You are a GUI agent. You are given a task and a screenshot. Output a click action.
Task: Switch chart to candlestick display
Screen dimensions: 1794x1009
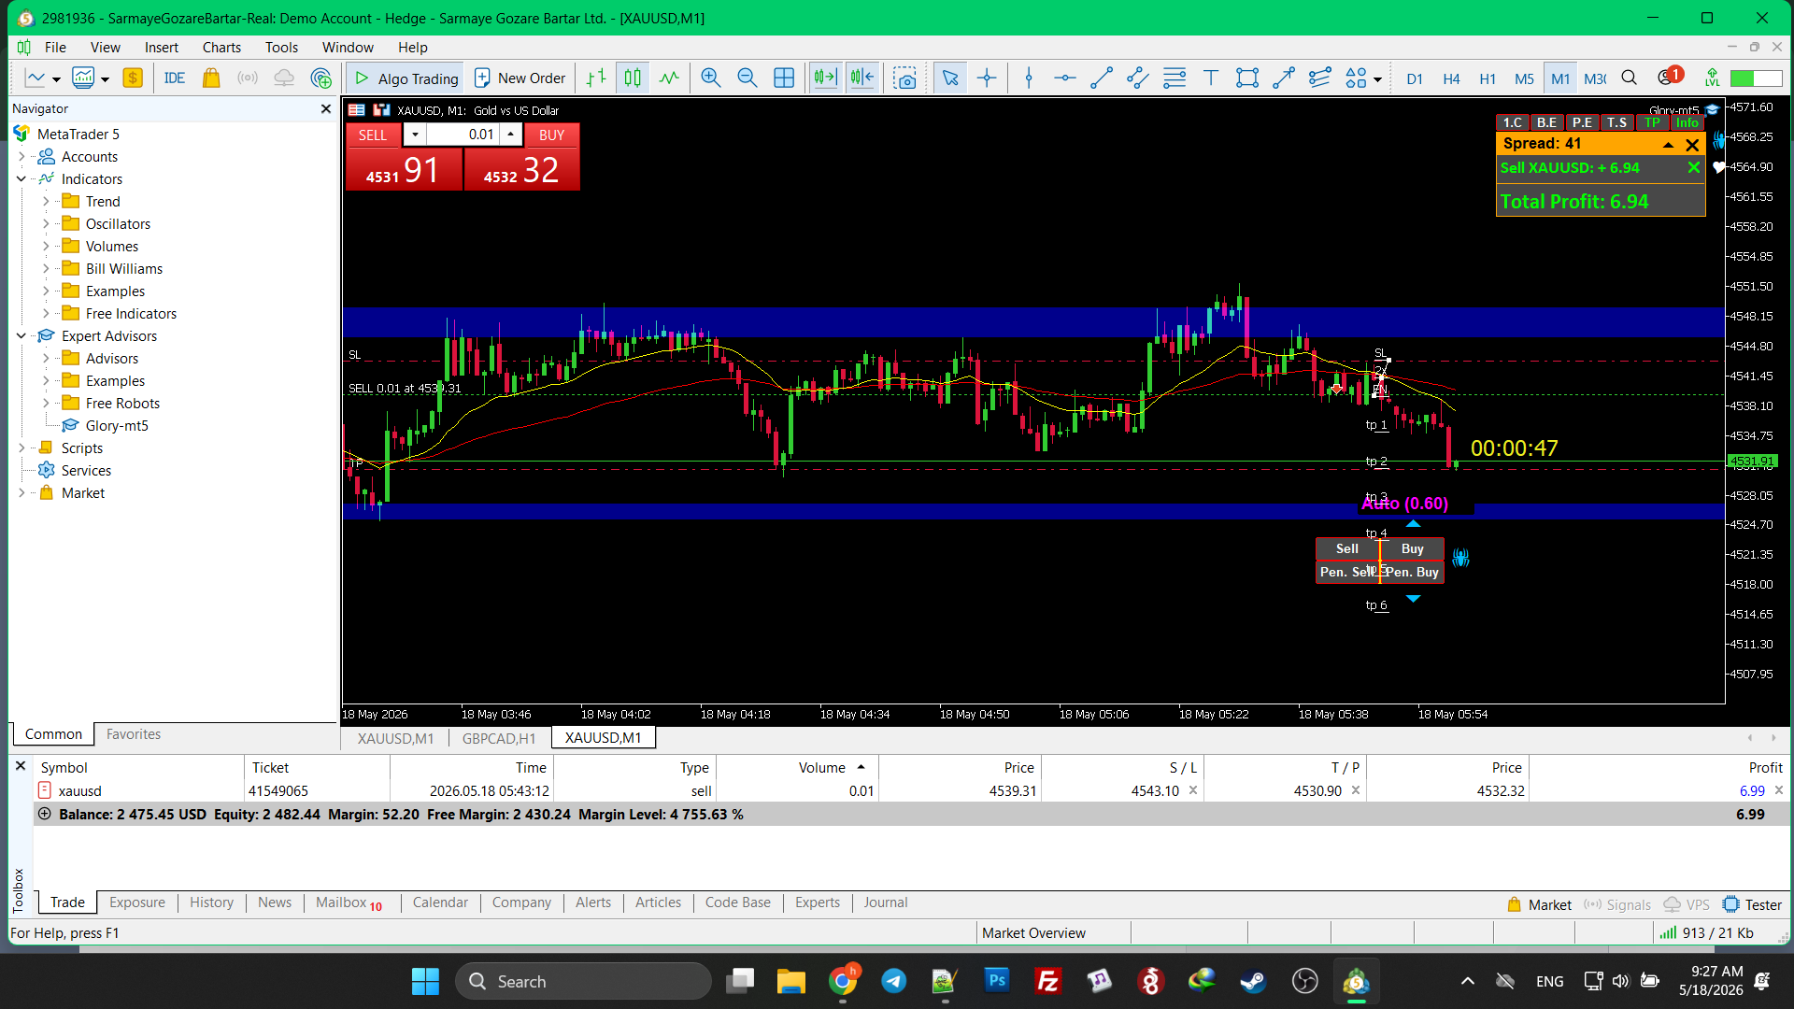click(633, 78)
